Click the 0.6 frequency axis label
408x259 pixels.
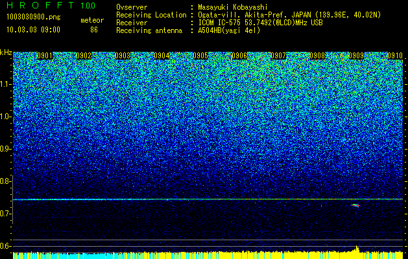[x=5, y=246]
